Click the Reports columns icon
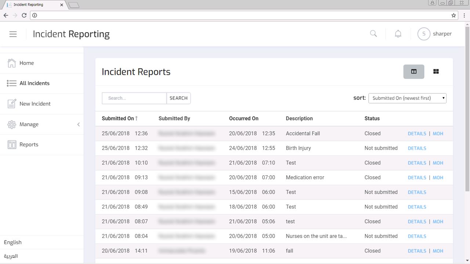This screenshot has width=470, height=264. coord(12,144)
